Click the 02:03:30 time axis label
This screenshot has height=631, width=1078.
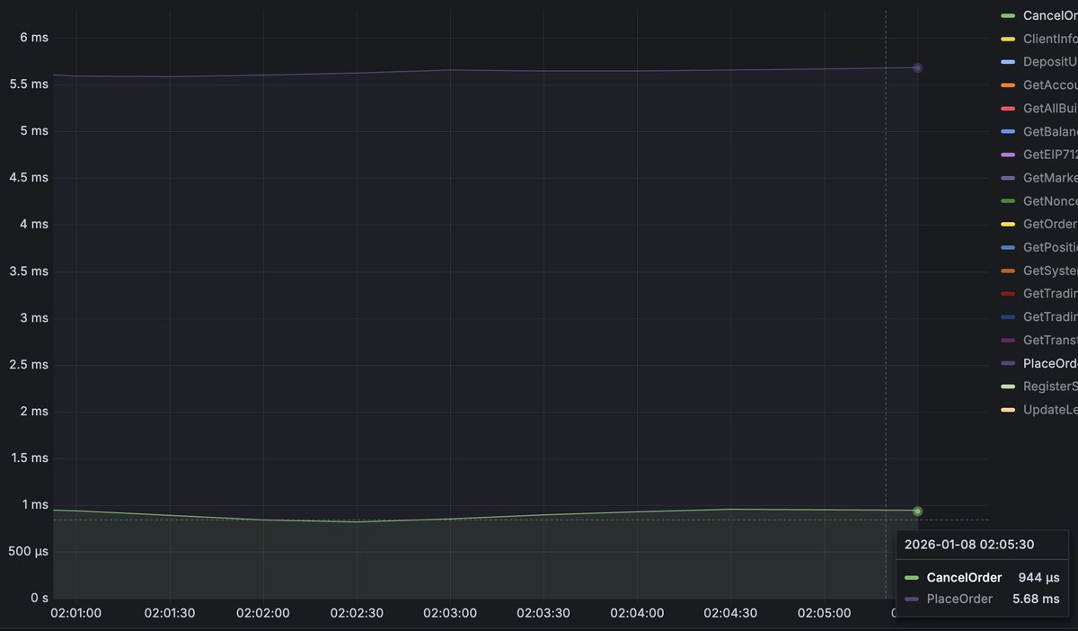point(543,613)
